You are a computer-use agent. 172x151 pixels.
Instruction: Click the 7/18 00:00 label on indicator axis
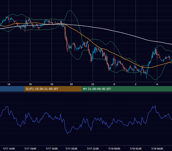pyautogui.click(x=114, y=148)
